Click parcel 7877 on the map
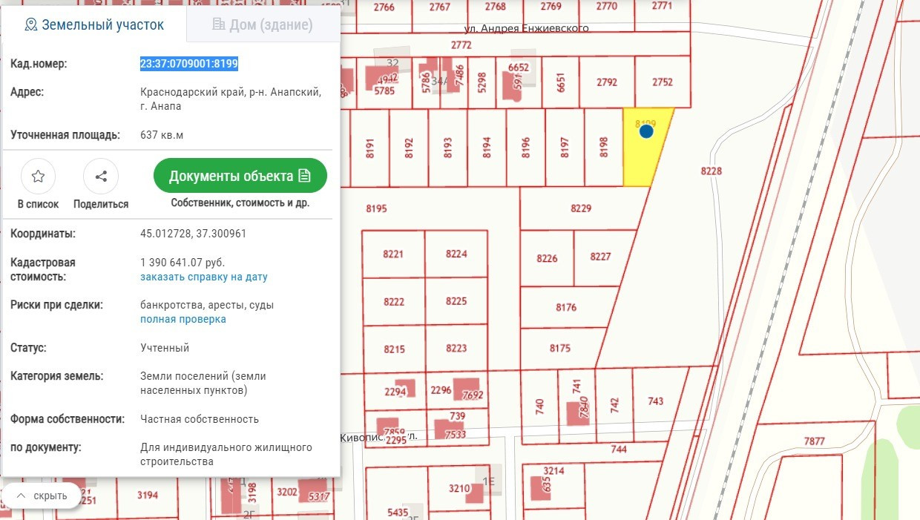The image size is (920, 520). coord(814,441)
